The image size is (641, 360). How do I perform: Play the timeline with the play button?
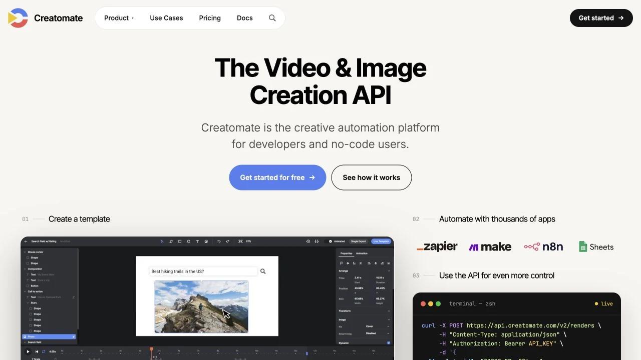tap(28, 351)
